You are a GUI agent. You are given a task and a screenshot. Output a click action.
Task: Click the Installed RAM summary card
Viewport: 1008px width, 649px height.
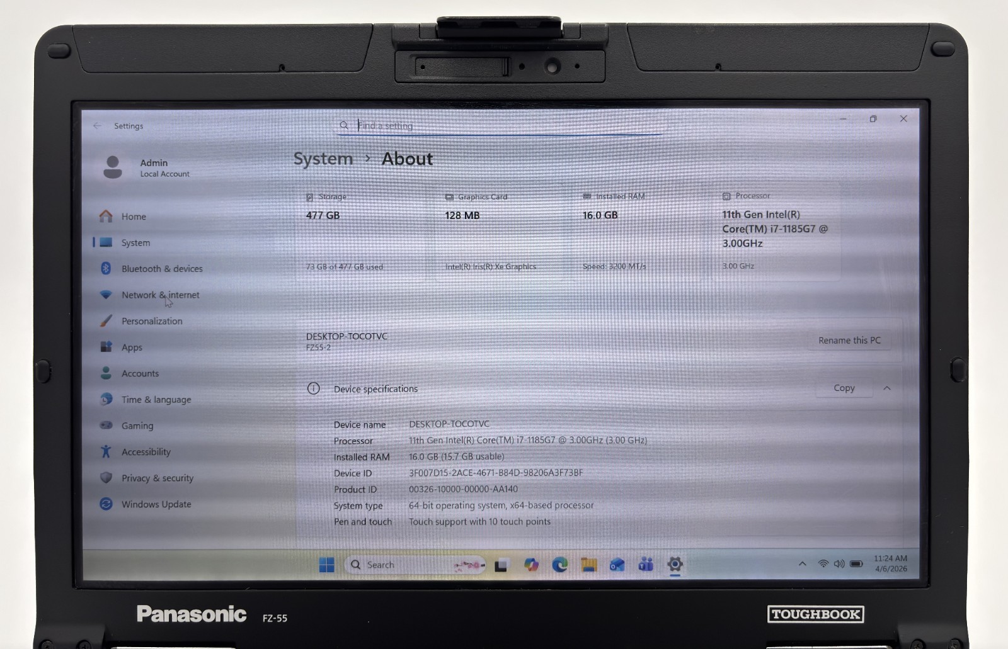coord(636,232)
